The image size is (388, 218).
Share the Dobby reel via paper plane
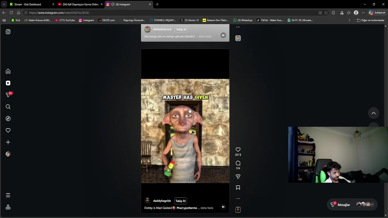click(238, 177)
